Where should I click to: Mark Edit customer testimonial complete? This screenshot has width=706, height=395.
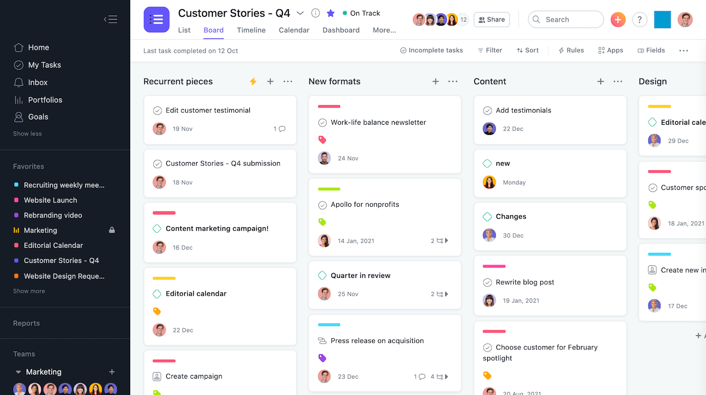pos(157,111)
